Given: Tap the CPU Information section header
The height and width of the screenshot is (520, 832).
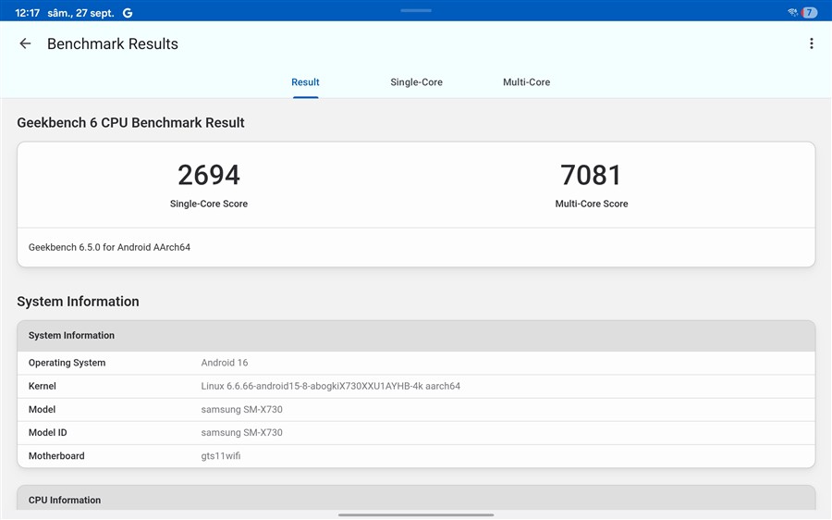Looking at the screenshot, I should [65, 500].
